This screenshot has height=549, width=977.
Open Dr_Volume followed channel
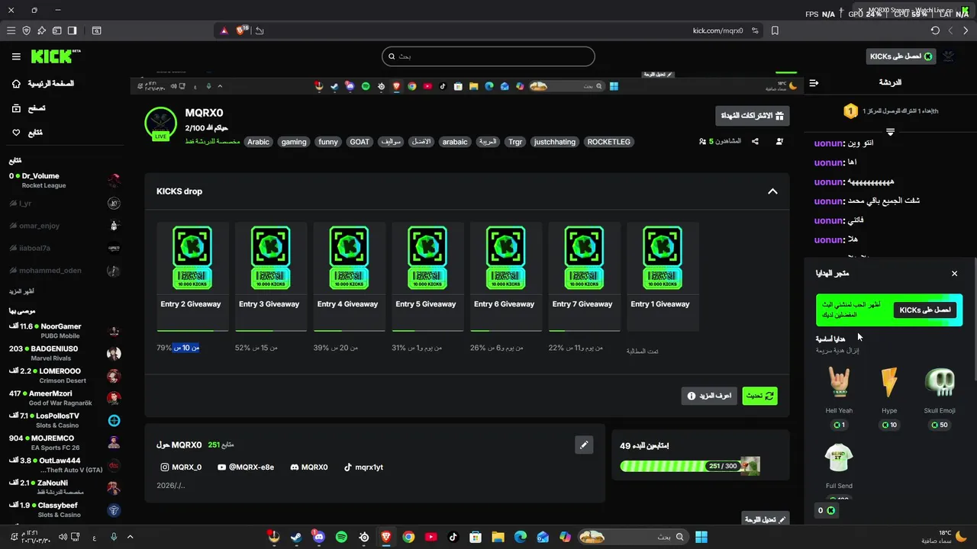click(65, 180)
